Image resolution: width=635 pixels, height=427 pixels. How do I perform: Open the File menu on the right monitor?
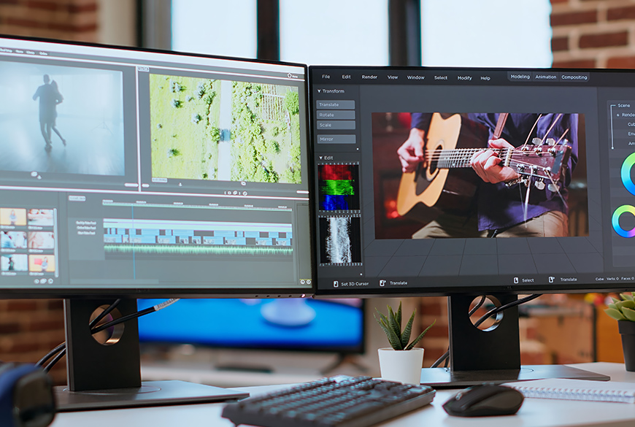point(326,77)
